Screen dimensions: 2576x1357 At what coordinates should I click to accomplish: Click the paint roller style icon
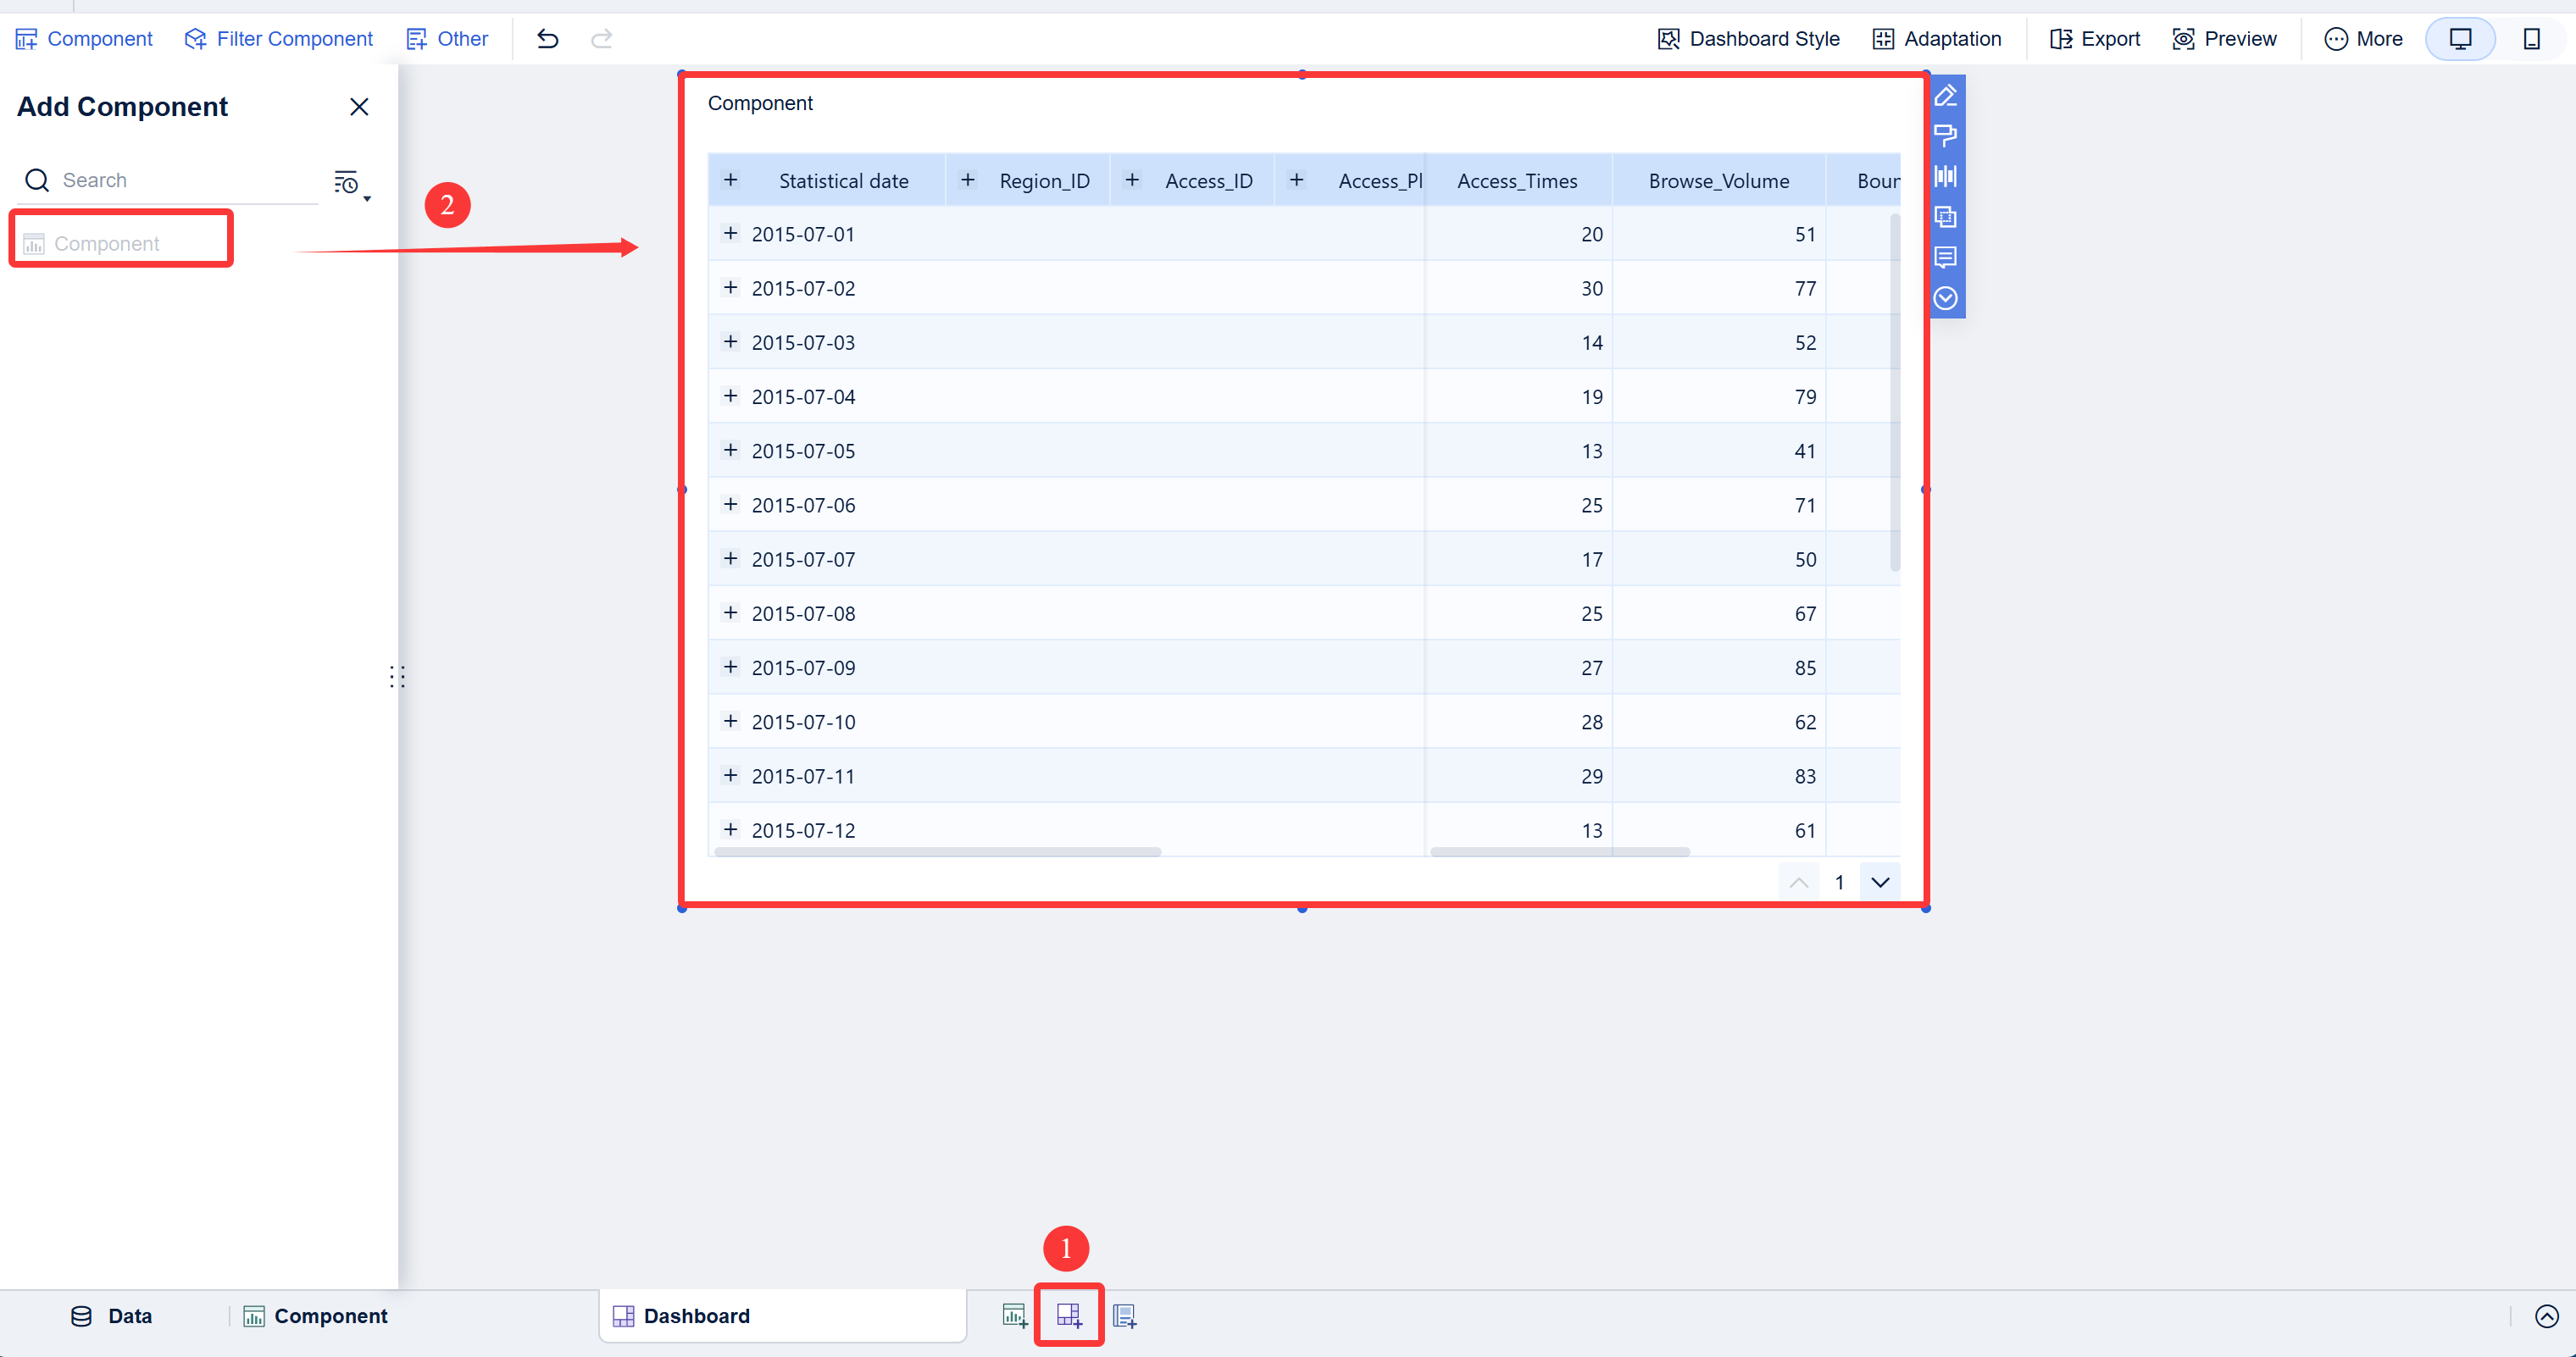point(1945,136)
